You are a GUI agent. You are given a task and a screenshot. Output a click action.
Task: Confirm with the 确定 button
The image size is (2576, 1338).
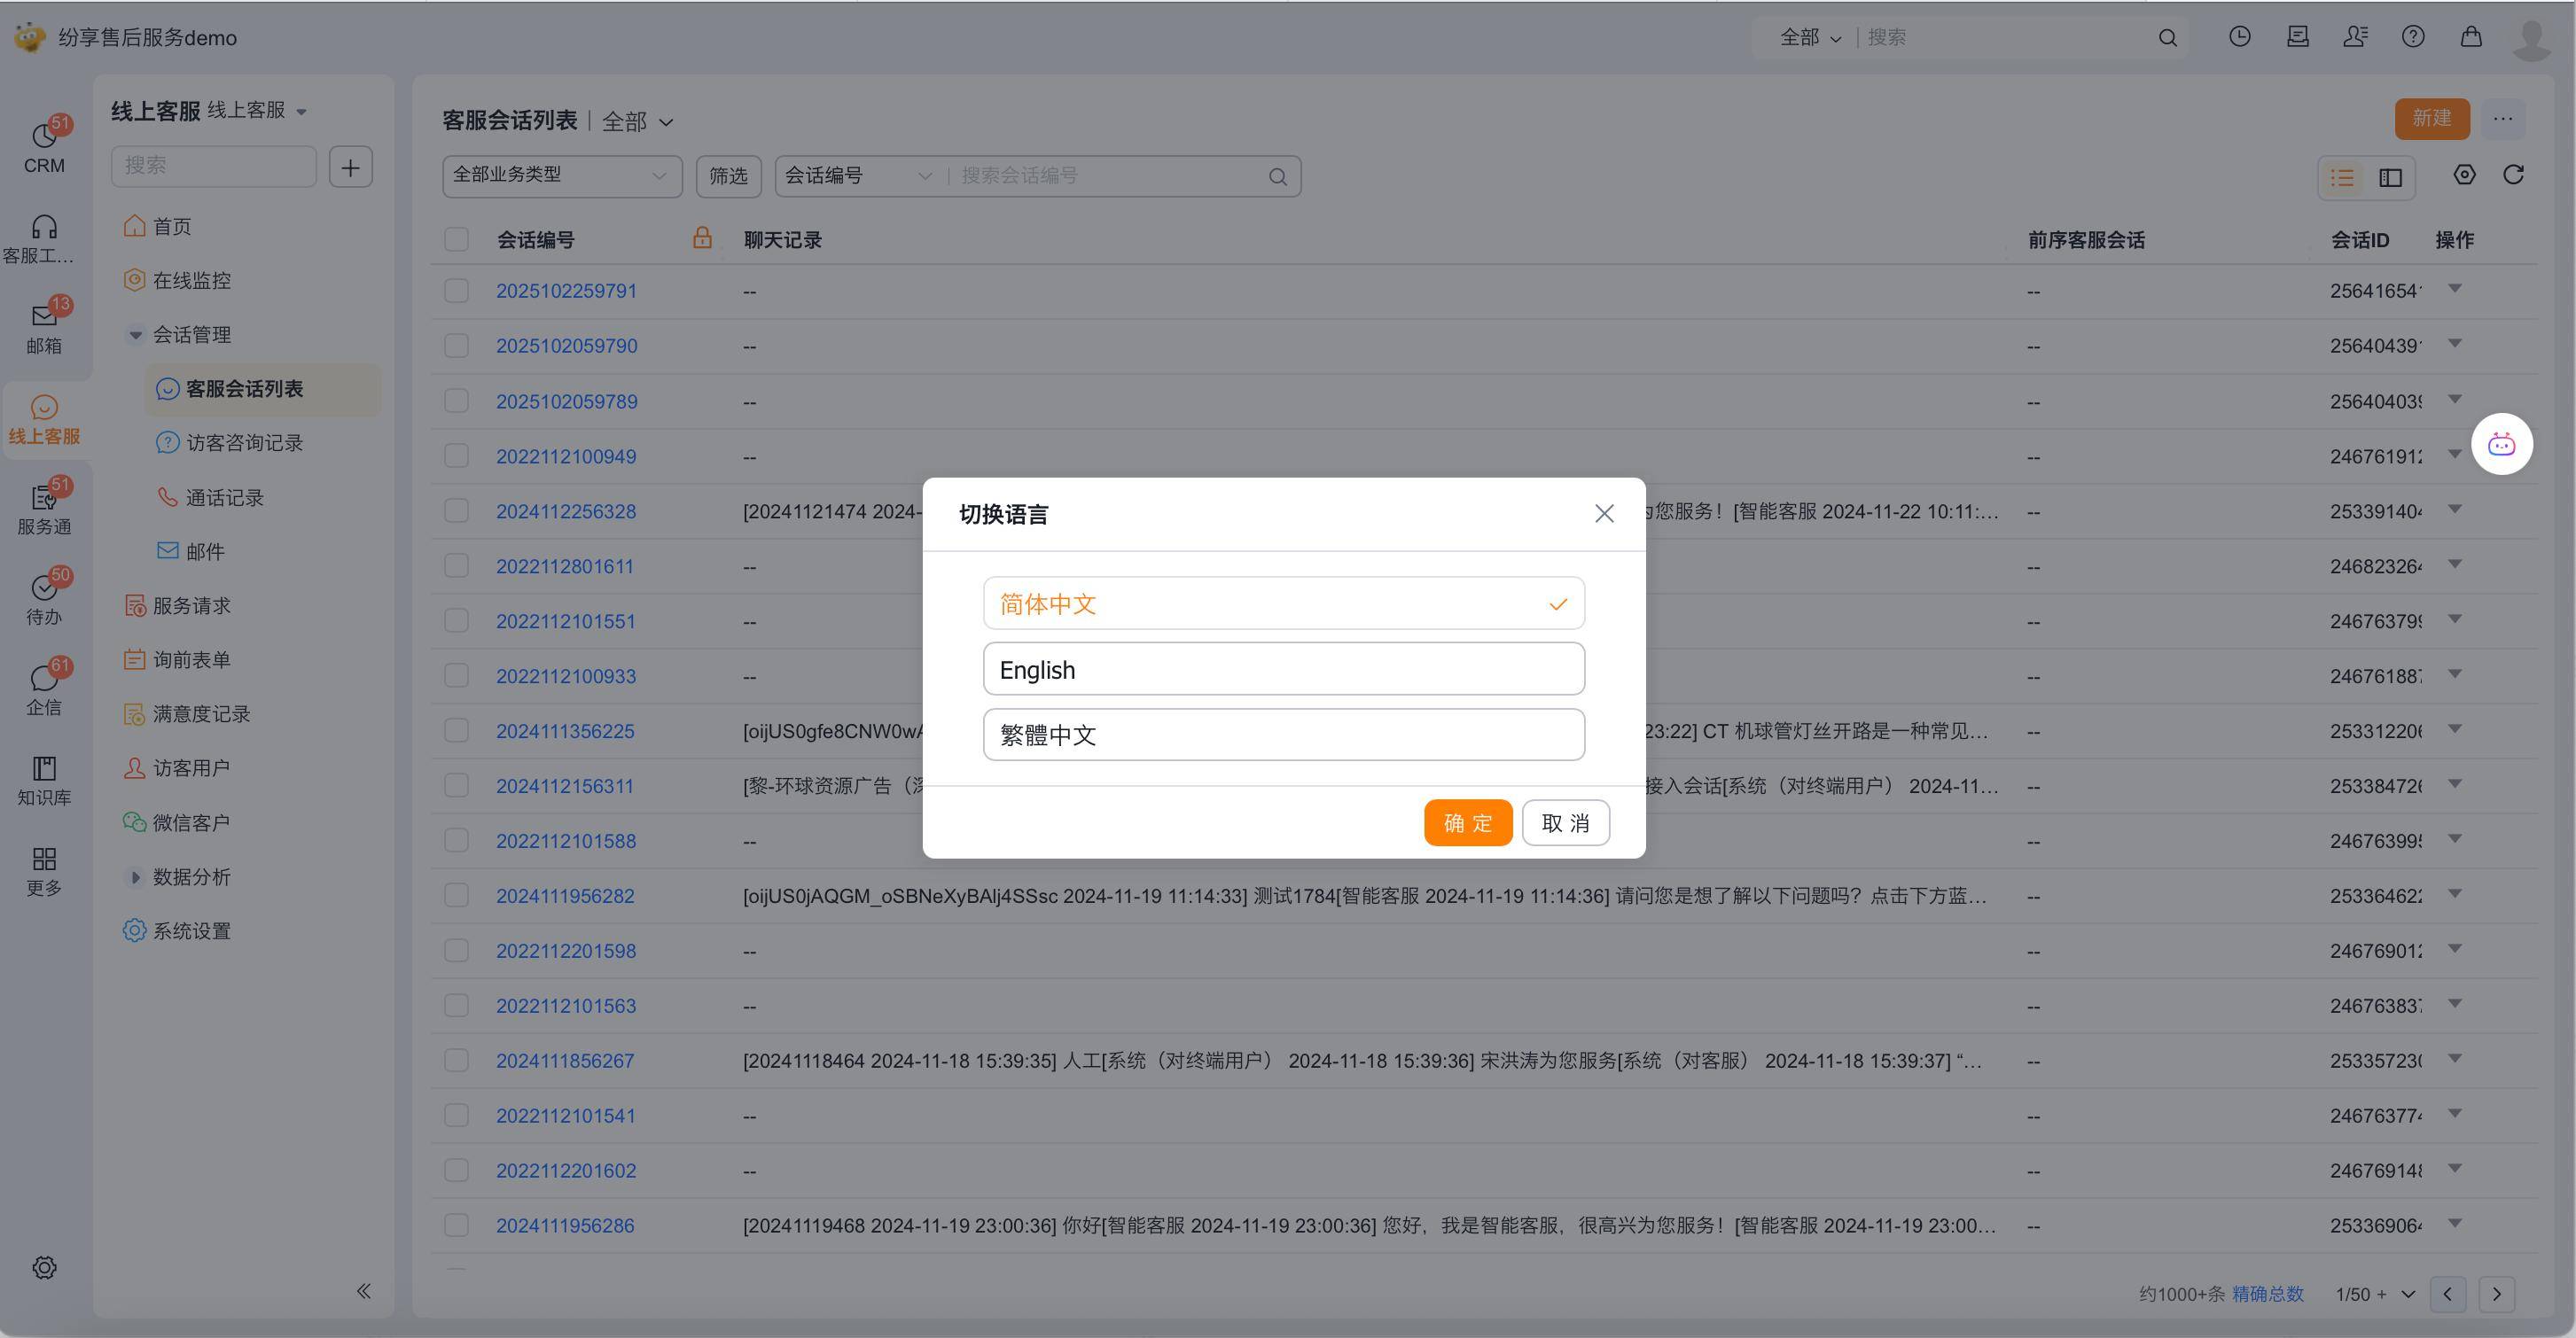click(x=1467, y=823)
